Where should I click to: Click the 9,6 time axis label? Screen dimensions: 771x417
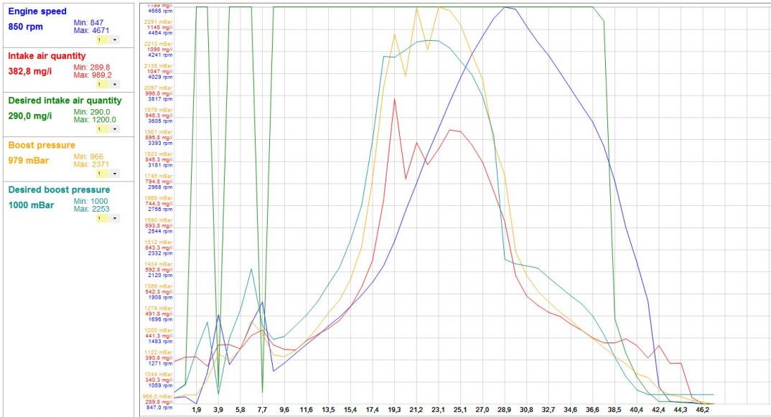click(284, 410)
